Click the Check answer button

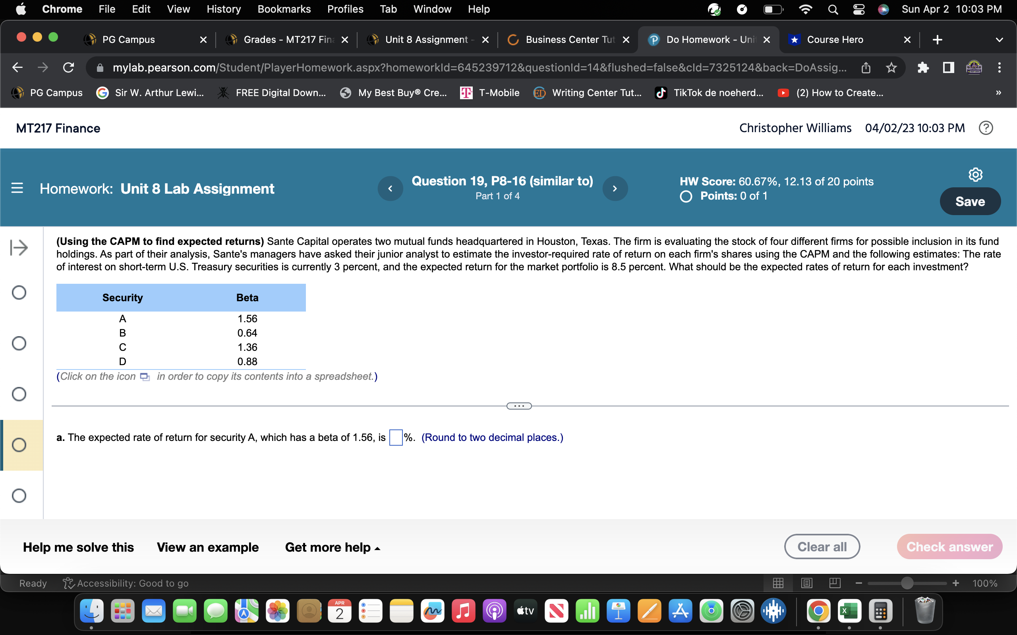click(950, 546)
